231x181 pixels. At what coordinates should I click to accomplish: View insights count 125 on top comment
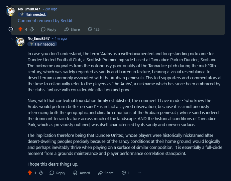(94, 29)
